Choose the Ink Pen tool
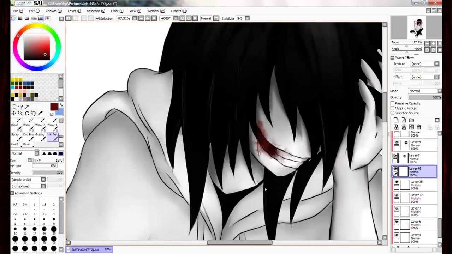Screen dimensions: 452x254 coord(52,137)
